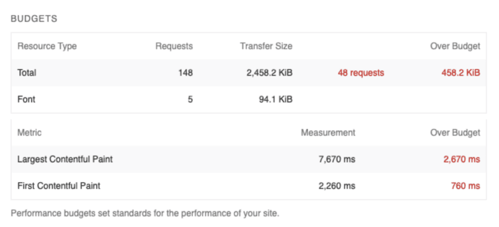Click the 7,670 ms measurement value
This screenshot has width=499, height=227.
click(336, 159)
